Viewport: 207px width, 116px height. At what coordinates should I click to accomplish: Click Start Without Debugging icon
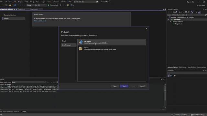click(x=61, y=5)
